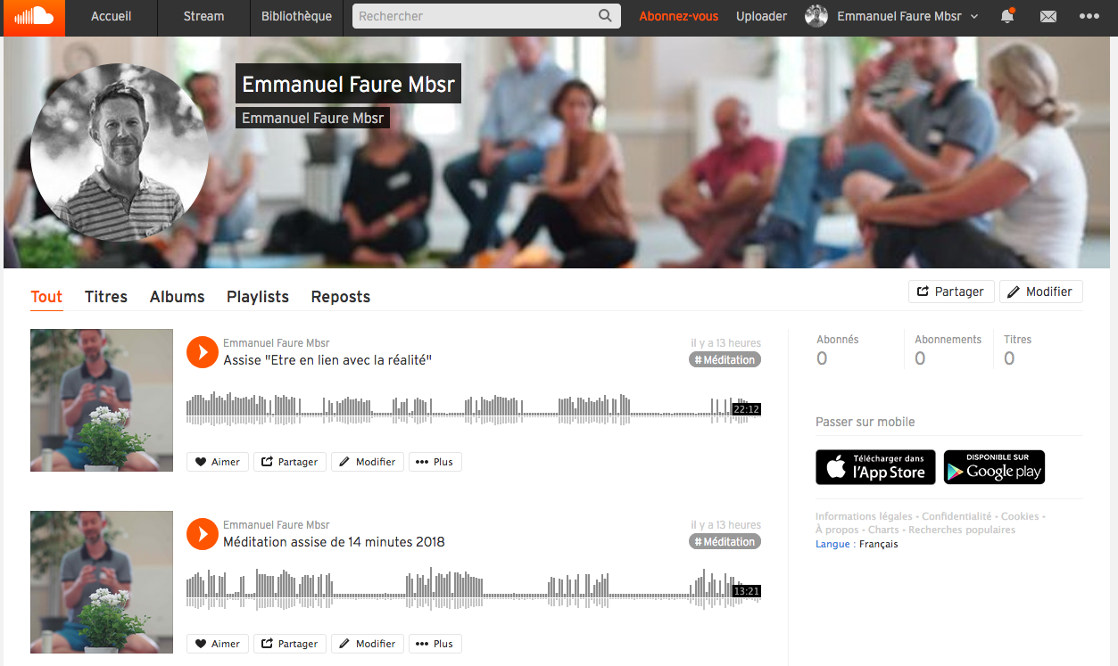Open the three-dots settings menu in header
The height and width of the screenshot is (666, 1118).
[x=1089, y=17]
